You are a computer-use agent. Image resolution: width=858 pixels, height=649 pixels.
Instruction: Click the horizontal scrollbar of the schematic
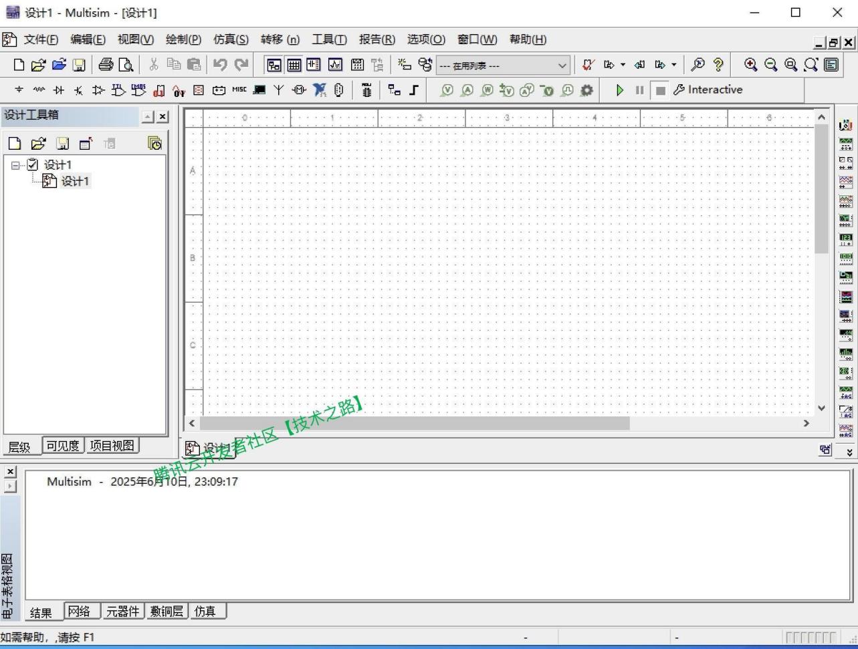pyautogui.click(x=415, y=423)
